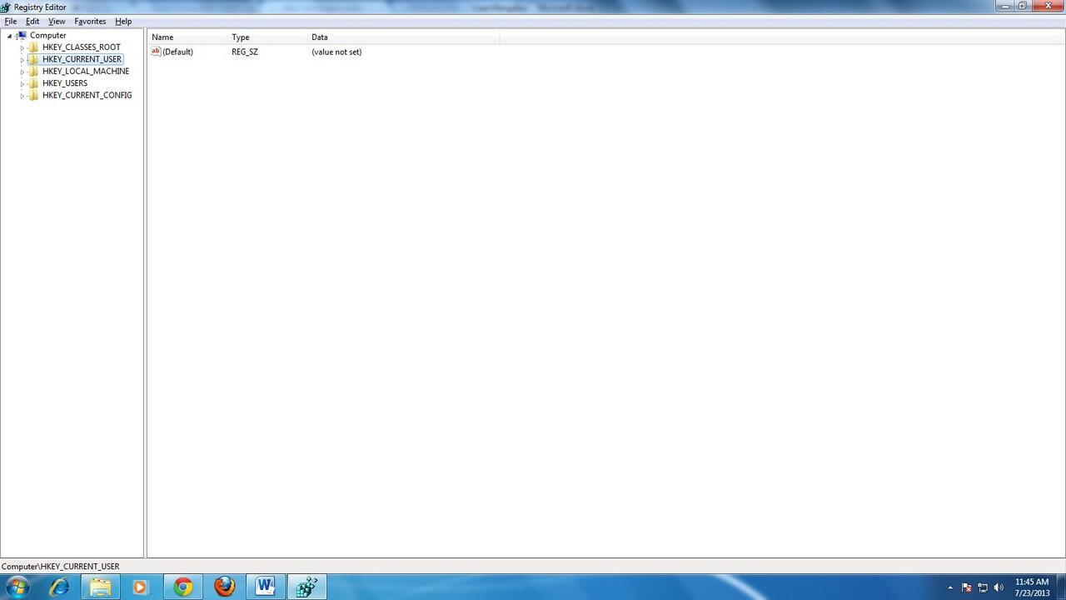Open the Windows Start menu
The width and height of the screenshot is (1066, 600).
[x=17, y=587]
